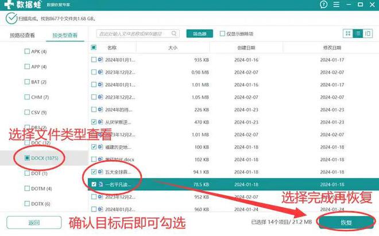Tick checkbox for the 102 KB docx file
This screenshot has height=236, width=379.
(94, 160)
